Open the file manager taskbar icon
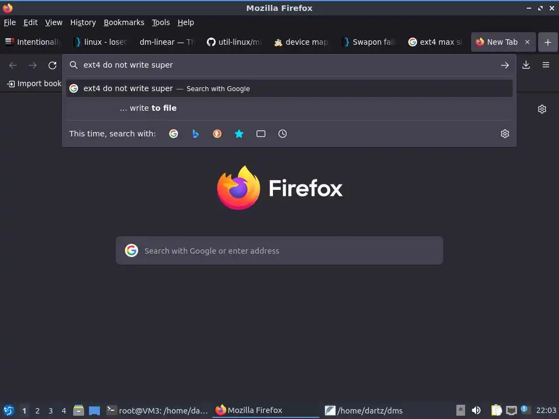559x419 pixels. tap(79, 410)
